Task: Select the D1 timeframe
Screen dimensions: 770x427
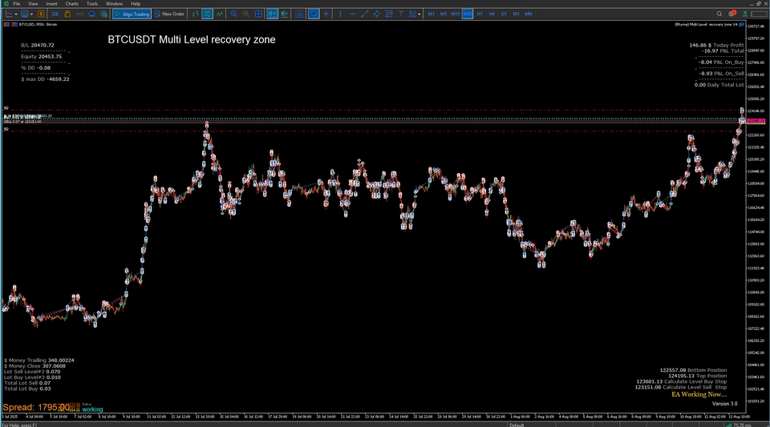Action: (504, 14)
